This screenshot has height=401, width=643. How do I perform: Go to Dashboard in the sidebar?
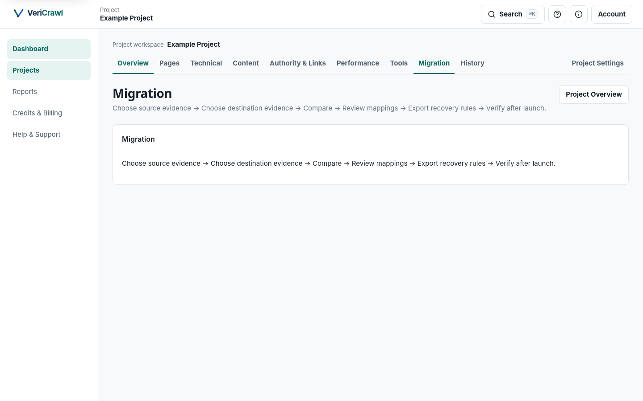(49, 49)
